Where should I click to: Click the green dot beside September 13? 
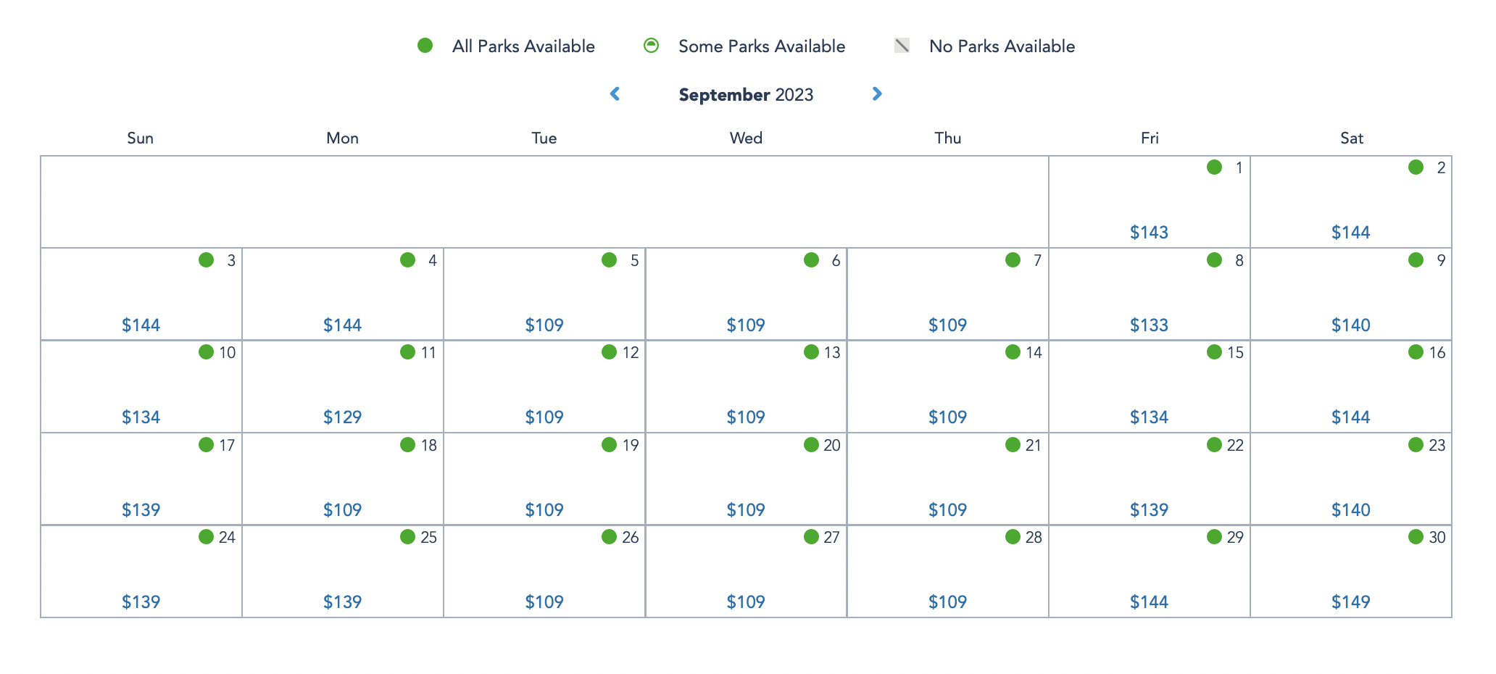click(x=811, y=352)
